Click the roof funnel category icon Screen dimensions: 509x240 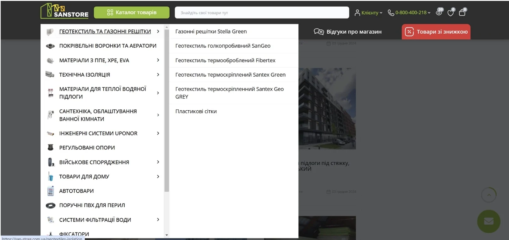point(50,46)
